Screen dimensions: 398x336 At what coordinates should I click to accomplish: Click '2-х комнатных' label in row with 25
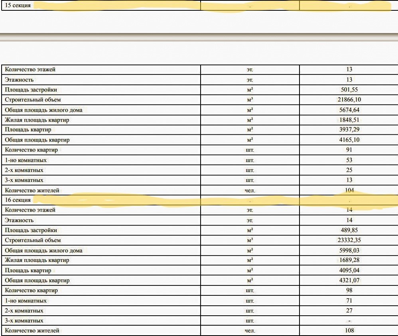click(24, 170)
